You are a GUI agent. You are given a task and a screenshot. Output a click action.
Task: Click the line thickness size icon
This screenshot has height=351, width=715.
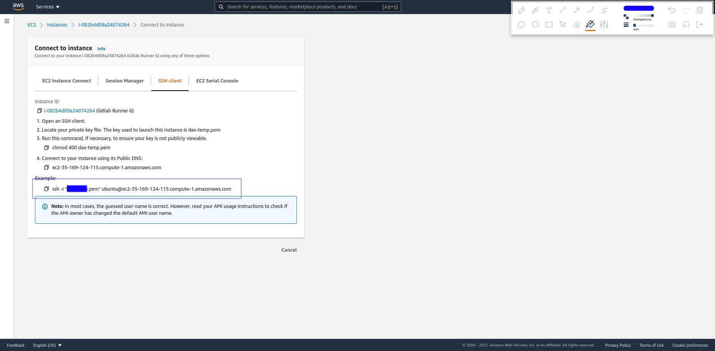[x=626, y=25]
